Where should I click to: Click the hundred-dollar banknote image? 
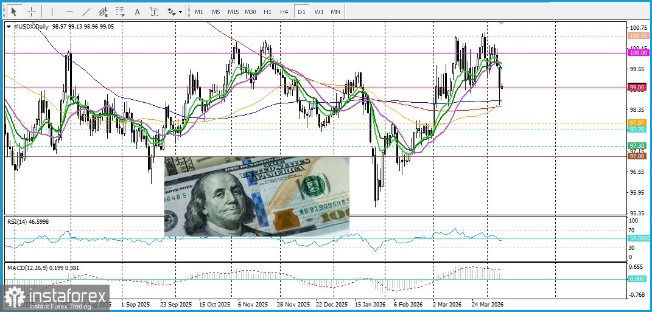click(x=256, y=196)
